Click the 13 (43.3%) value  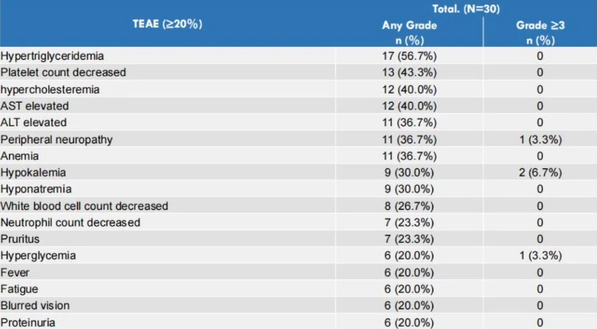click(x=409, y=72)
